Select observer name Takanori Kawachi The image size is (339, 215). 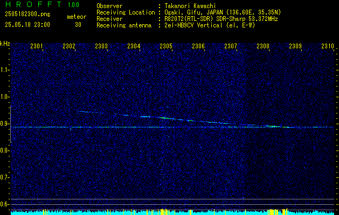click(190, 6)
